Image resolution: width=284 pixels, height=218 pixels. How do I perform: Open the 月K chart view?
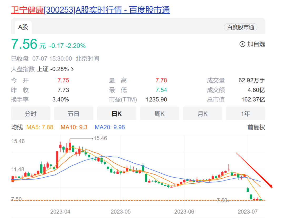(x=202, y=114)
